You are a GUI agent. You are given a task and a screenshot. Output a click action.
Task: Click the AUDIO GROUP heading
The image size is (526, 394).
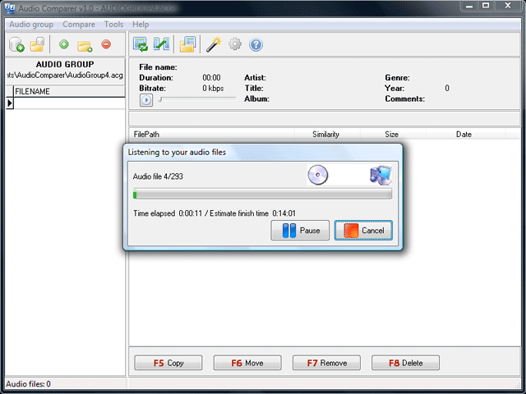point(65,64)
